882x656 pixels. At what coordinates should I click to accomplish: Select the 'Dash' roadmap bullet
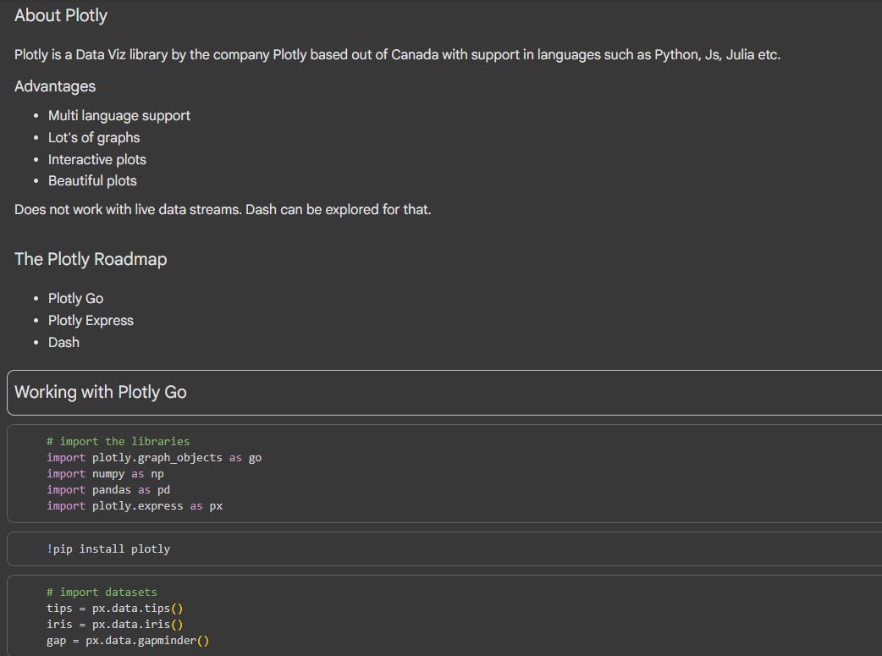pyautogui.click(x=63, y=343)
